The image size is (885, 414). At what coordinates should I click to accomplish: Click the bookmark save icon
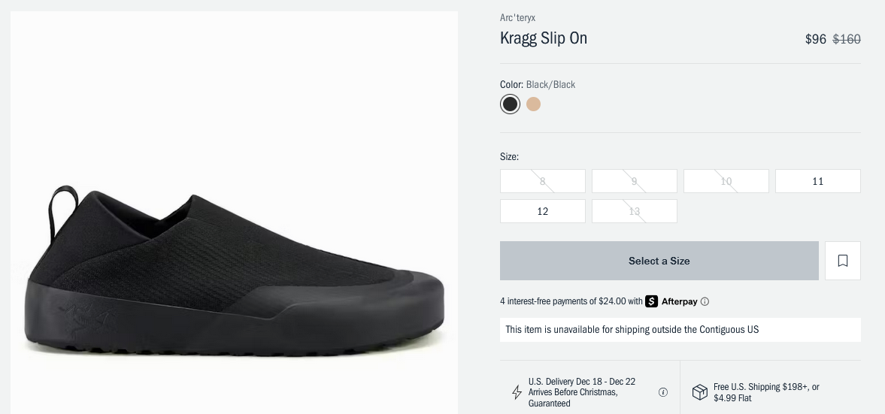[x=842, y=261]
